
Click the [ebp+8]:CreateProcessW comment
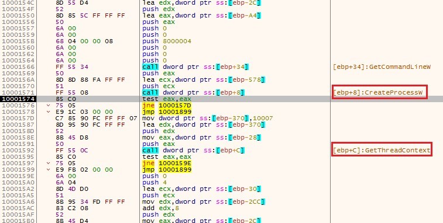point(378,92)
